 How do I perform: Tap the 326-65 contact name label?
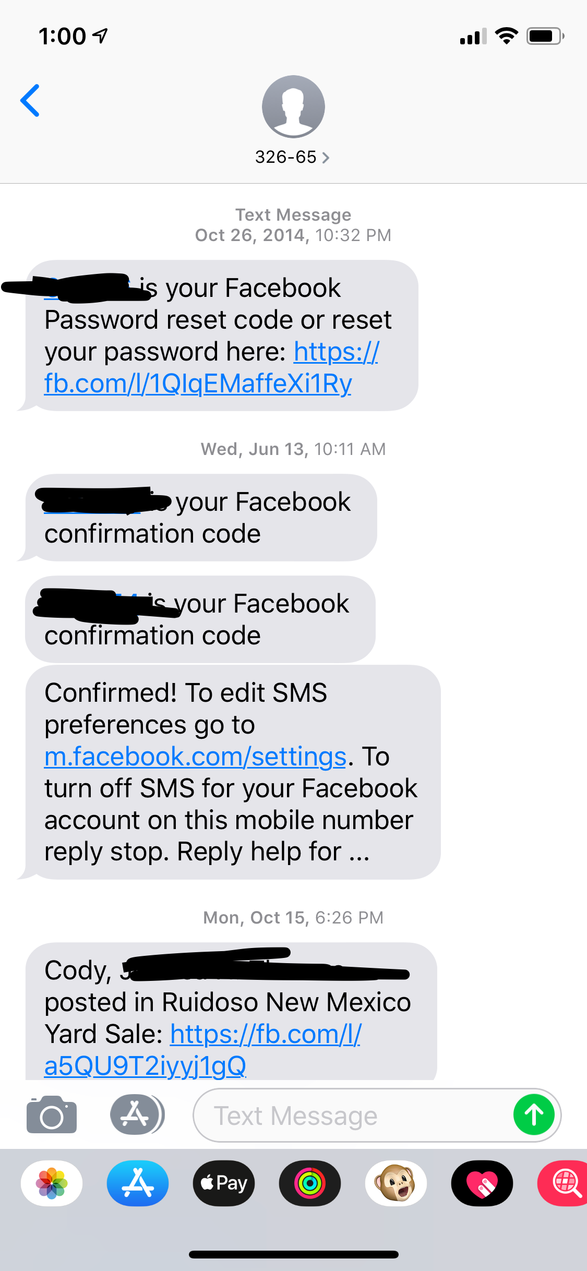coord(286,157)
